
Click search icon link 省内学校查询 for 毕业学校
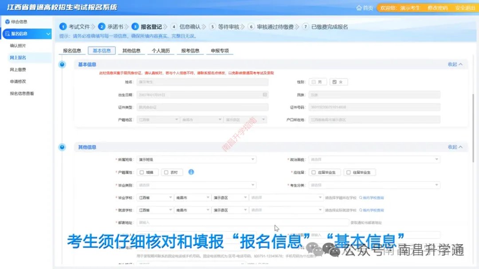[x=372, y=198]
